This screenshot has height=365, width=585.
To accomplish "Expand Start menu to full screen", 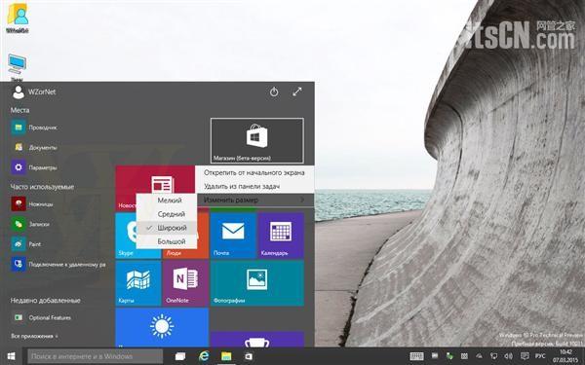I will tap(297, 91).
